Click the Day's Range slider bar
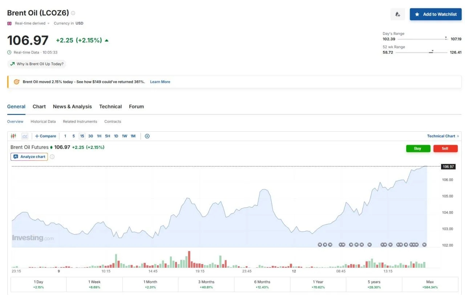 click(423, 39)
